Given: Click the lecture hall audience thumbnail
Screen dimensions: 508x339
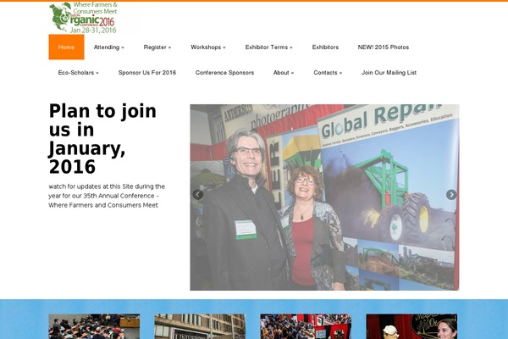Looking at the screenshot, I should coord(94,326).
